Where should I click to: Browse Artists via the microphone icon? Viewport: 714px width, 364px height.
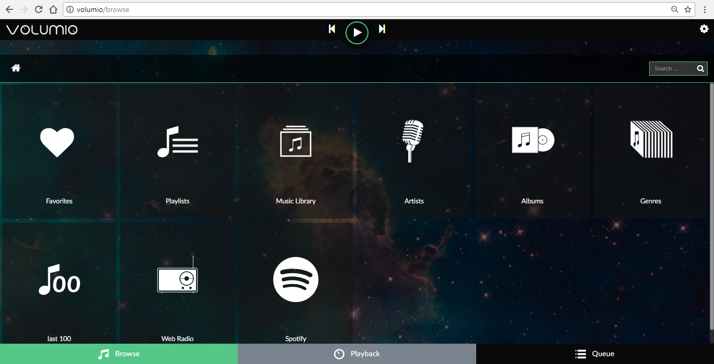click(x=412, y=141)
